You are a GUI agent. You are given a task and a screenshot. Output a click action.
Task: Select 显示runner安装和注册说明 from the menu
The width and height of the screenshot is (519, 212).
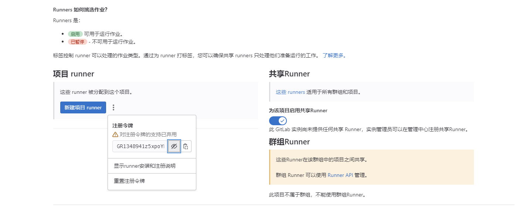click(x=145, y=166)
